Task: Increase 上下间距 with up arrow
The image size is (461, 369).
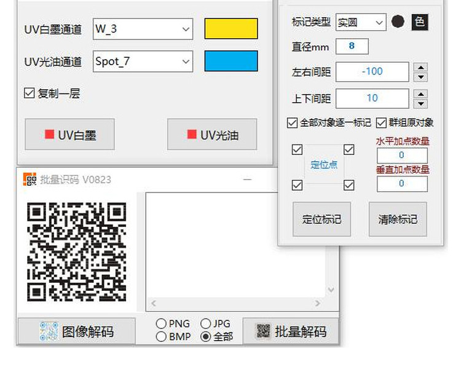Action: click(420, 94)
